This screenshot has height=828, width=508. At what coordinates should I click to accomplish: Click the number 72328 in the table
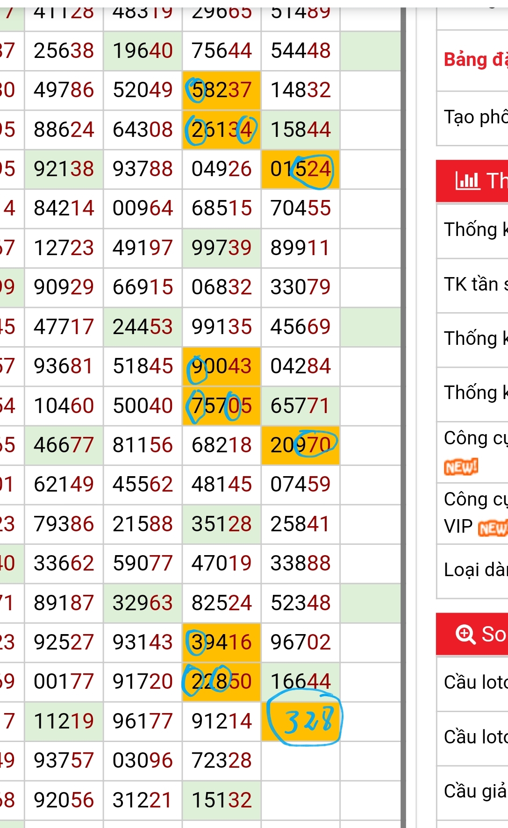click(x=222, y=760)
